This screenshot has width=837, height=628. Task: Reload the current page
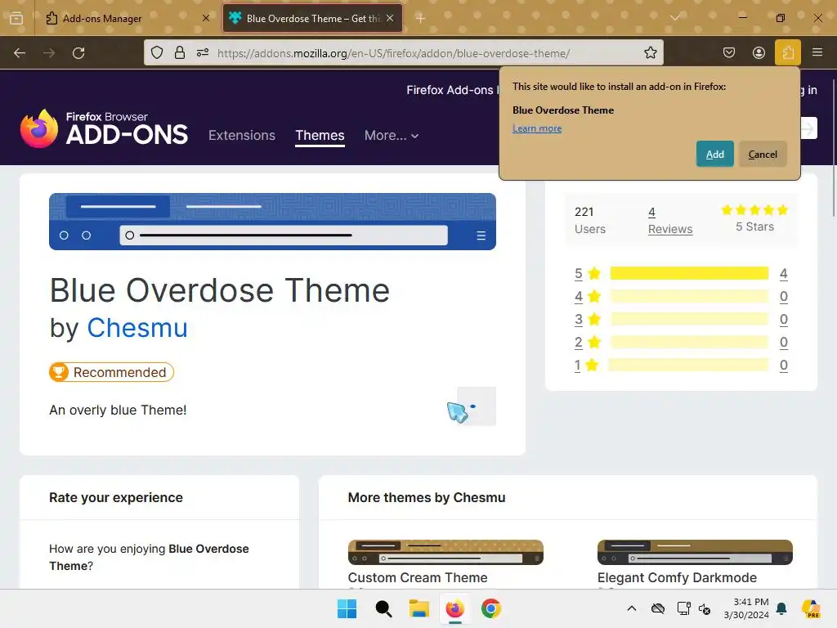(78, 53)
